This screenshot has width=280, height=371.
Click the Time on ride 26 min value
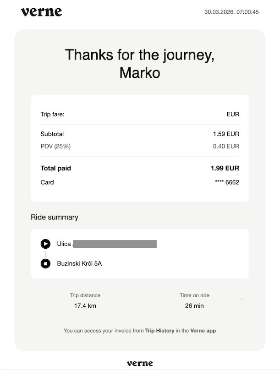click(194, 306)
